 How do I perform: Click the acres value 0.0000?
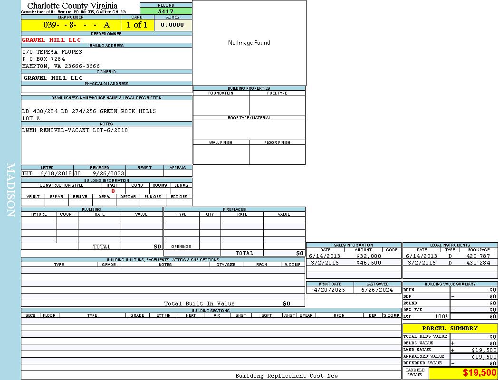173,25
